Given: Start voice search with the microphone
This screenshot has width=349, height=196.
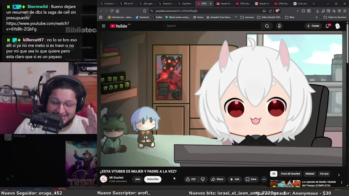Looking at the screenshot, I should pos(279,26).
